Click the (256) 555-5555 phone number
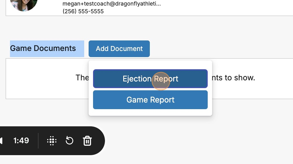293x164 pixels. [x=83, y=12]
